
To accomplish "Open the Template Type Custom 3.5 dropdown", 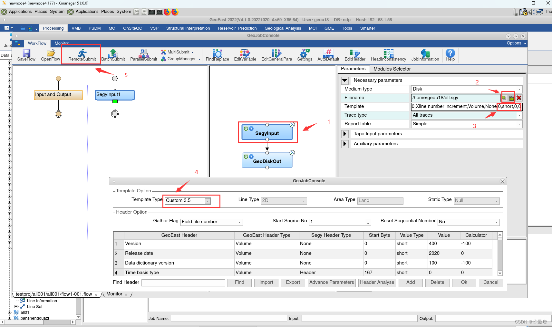I will coord(208,201).
